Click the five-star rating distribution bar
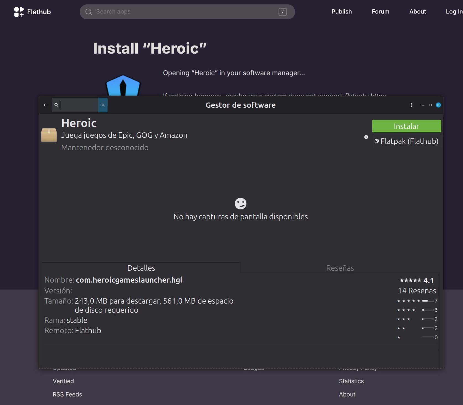Viewport: 463px width, 405px height. 427,301
